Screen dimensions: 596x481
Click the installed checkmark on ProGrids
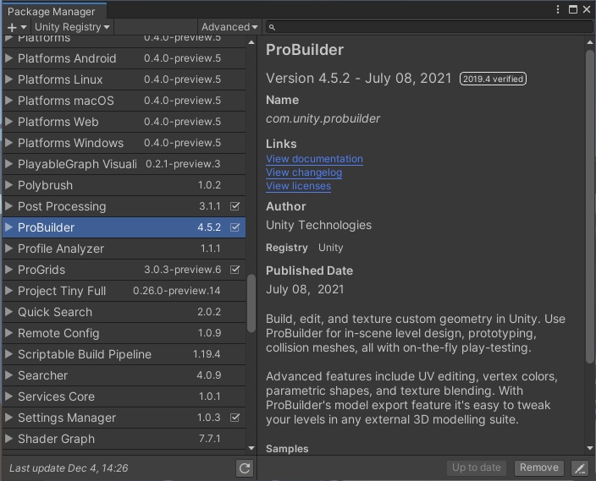pyautogui.click(x=235, y=270)
